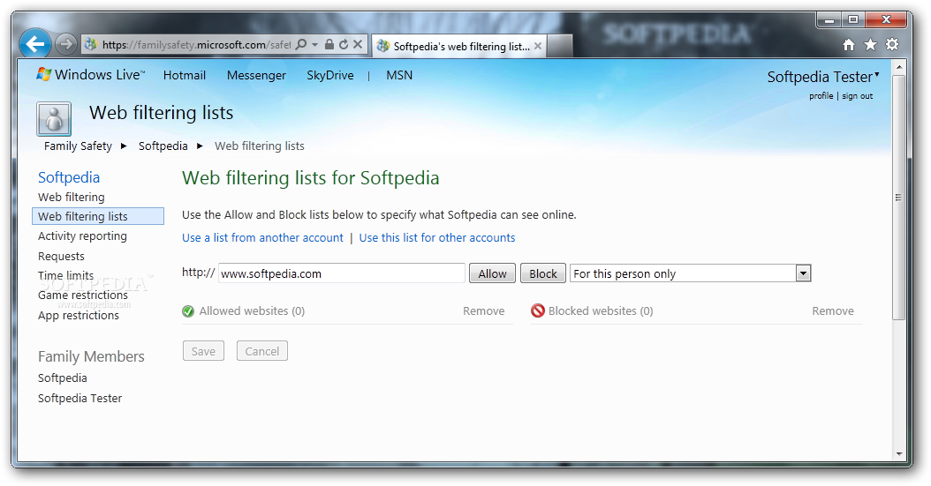The width and height of the screenshot is (931, 486).
Task: Open MSN from the top navigation
Action: point(399,75)
